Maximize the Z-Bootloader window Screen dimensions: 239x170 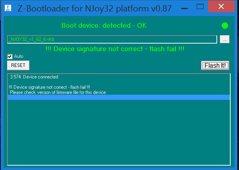point(200,6)
